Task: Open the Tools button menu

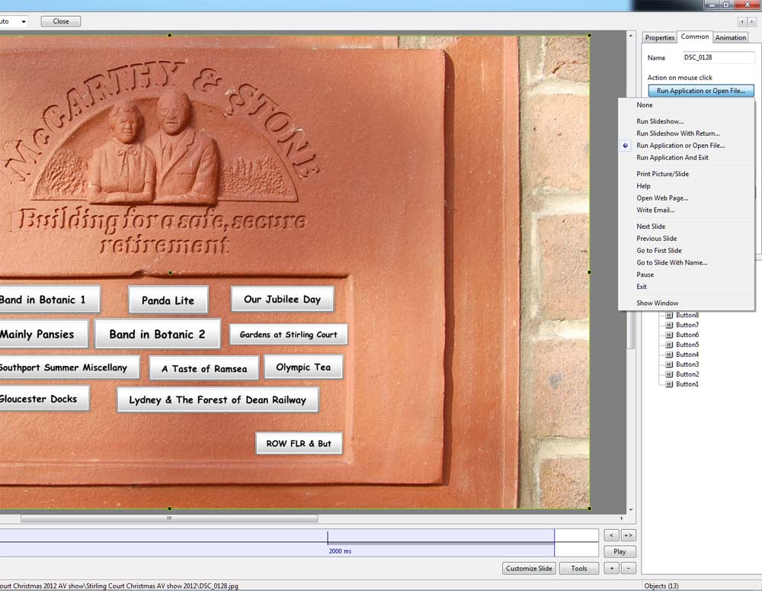Action: 579,568
